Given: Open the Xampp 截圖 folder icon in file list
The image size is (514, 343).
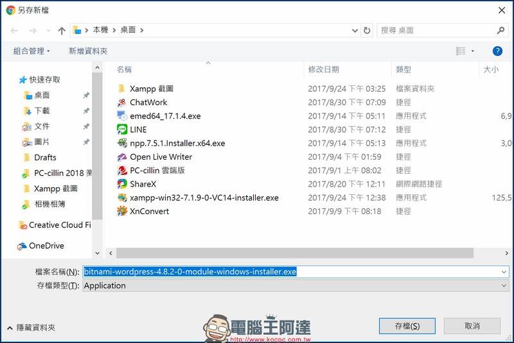Looking at the screenshot, I should (x=121, y=88).
